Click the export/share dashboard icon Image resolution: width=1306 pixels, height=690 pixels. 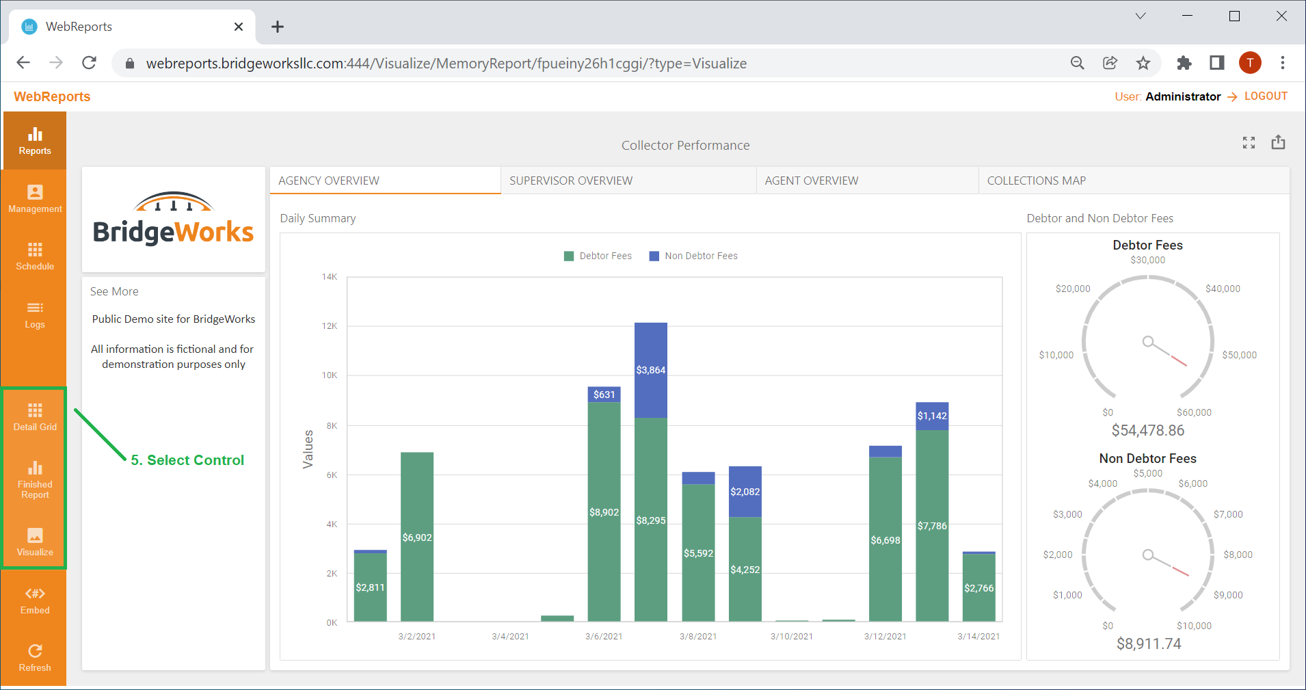coord(1278,142)
